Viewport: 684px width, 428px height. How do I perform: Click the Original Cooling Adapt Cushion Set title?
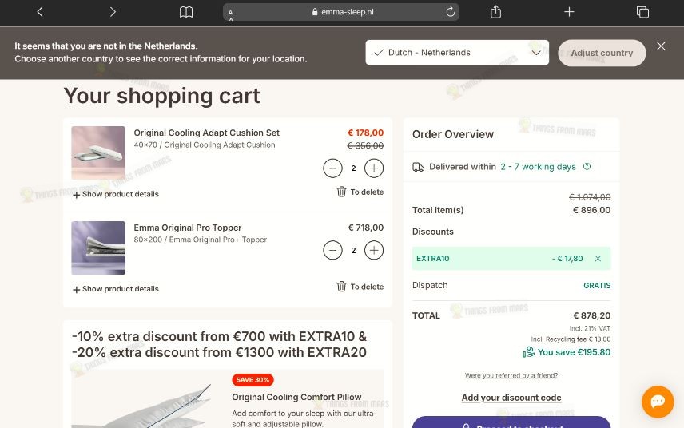[206, 133]
